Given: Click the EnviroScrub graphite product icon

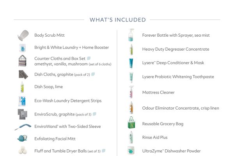Looking at the screenshot, I should 22,114.
